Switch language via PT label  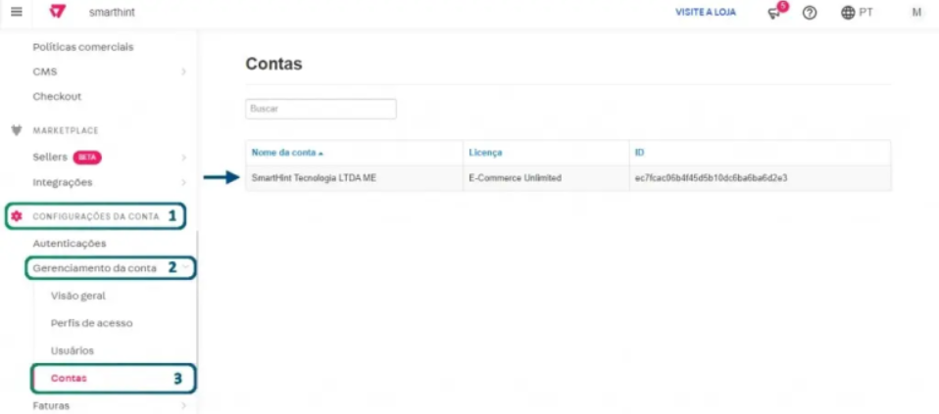point(865,13)
